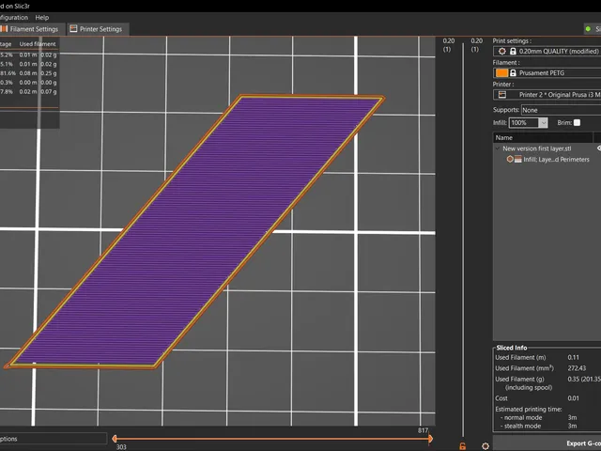This screenshot has height=451, width=601.
Task: Click the Sliced Info heading
Action: click(x=512, y=348)
